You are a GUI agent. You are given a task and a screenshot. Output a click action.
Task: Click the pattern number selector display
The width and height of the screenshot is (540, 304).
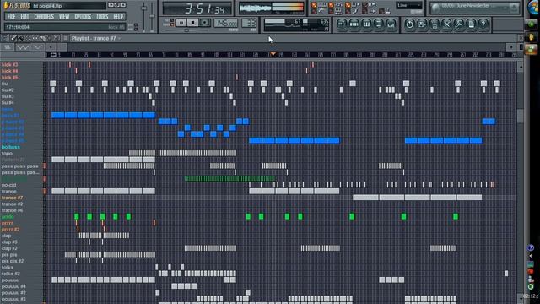tap(249, 23)
